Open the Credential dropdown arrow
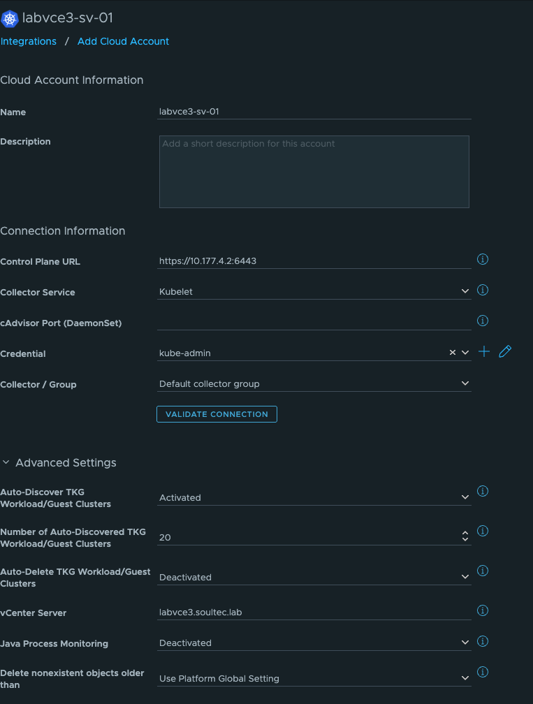The image size is (533, 704). 465,353
